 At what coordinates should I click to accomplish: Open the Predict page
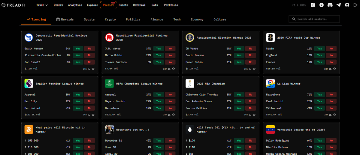click(x=108, y=5)
